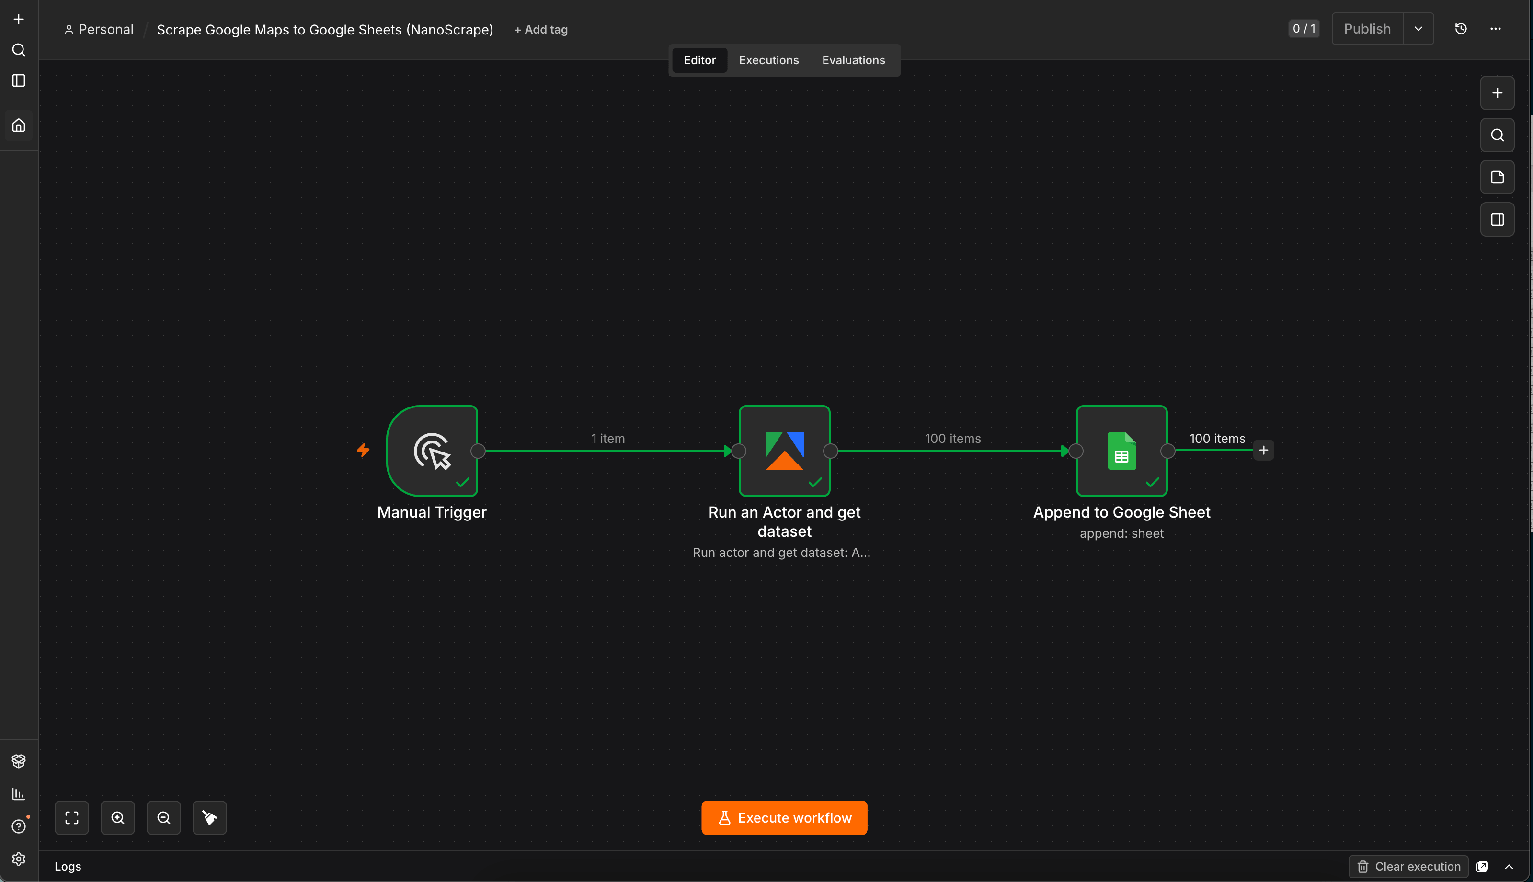Toggle the sidebar panel icon on left
Screen dimensions: 1533x882
[x=19, y=80]
